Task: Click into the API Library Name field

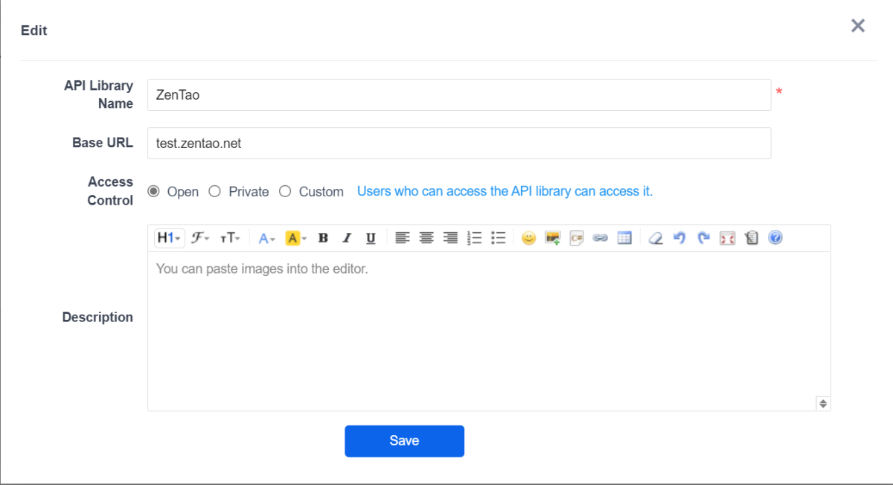Action: (x=458, y=95)
